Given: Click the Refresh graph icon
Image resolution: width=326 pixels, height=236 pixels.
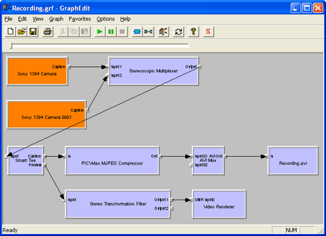Looking at the screenshot, I should 179,32.
